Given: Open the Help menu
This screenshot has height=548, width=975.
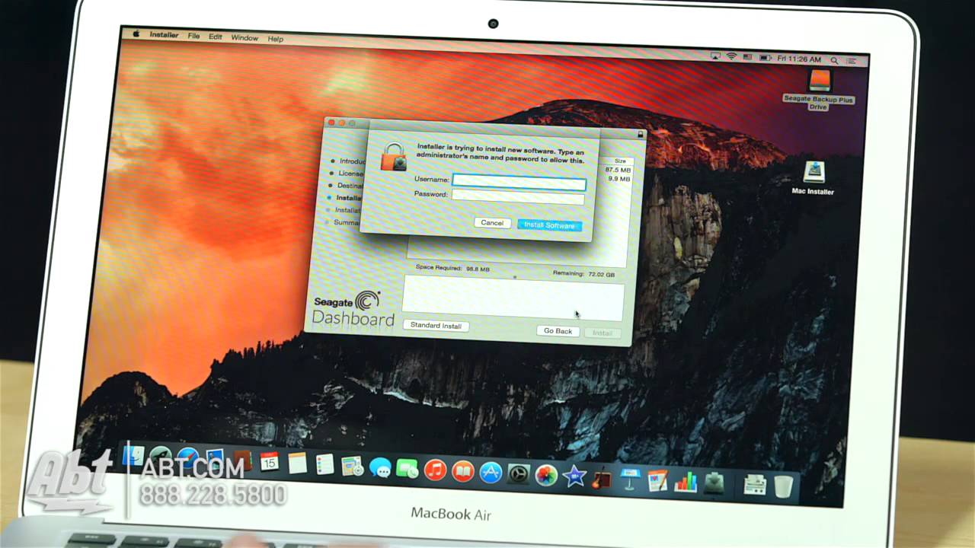Looking at the screenshot, I should pyautogui.click(x=275, y=39).
